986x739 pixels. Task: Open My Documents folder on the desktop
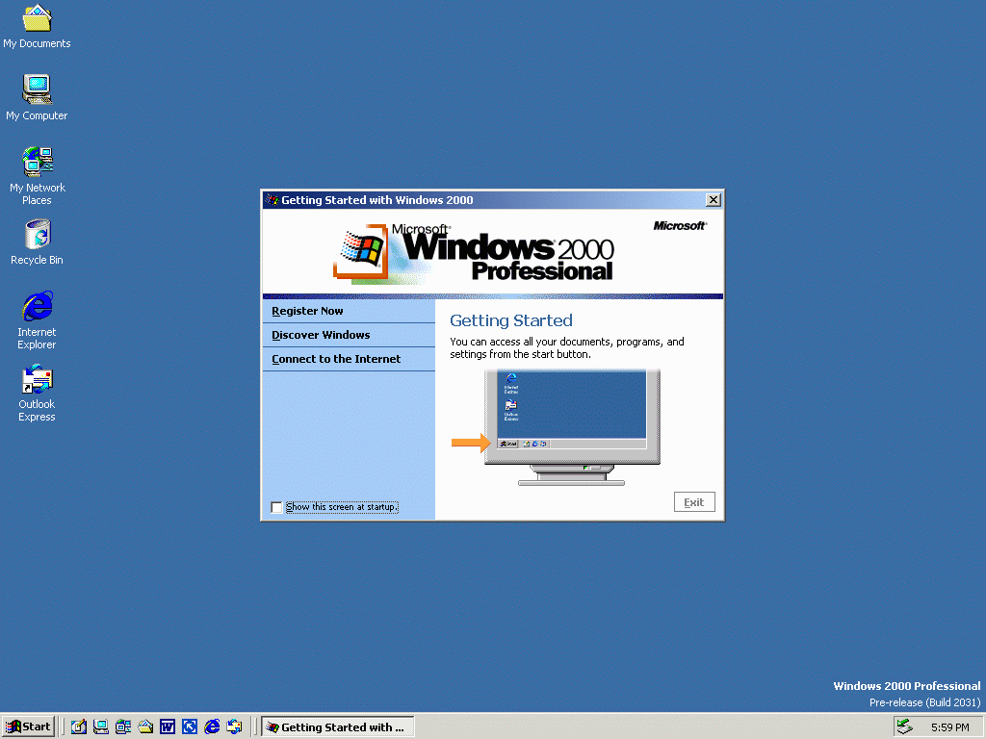(x=37, y=19)
